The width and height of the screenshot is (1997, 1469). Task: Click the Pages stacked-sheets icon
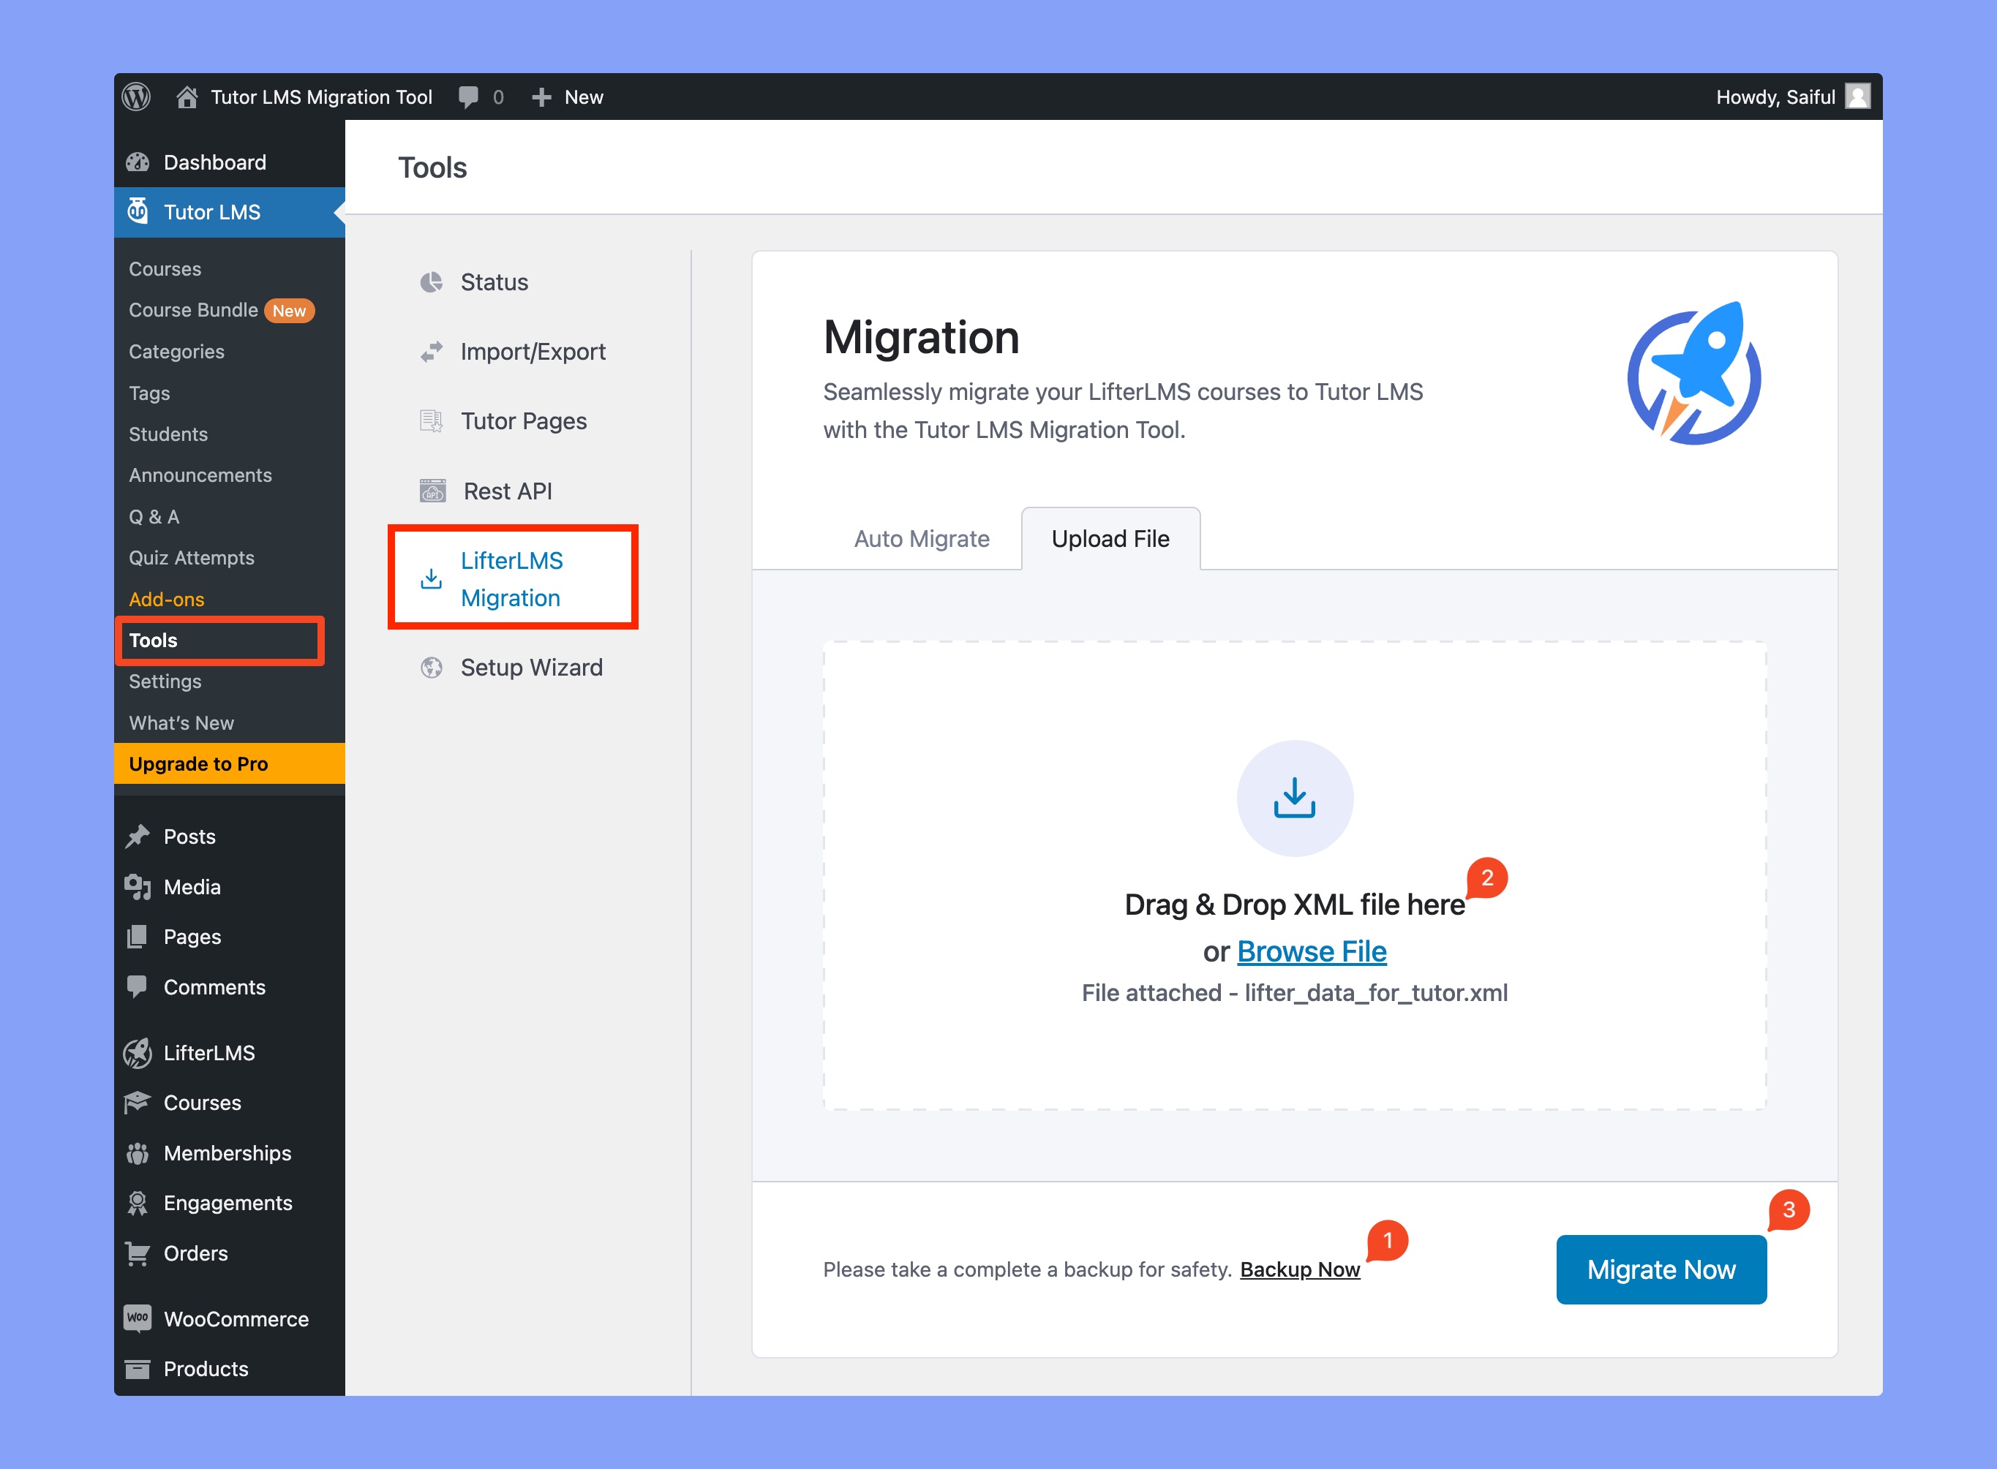(x=138, y=937)
